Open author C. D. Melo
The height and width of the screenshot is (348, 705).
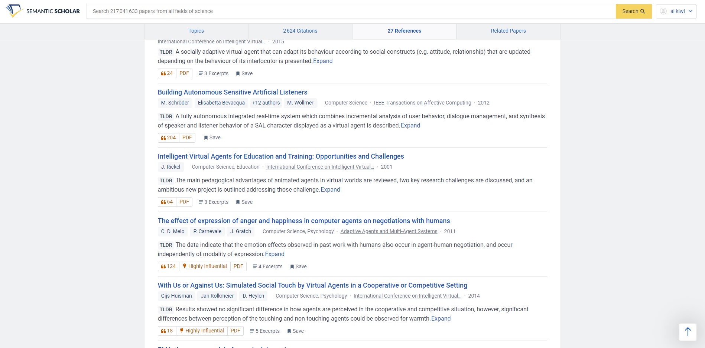tap(173, 231)
